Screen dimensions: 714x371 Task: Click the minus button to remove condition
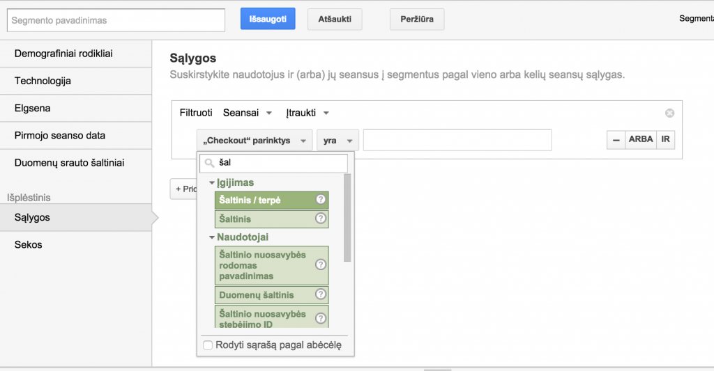tap(616, 140)
